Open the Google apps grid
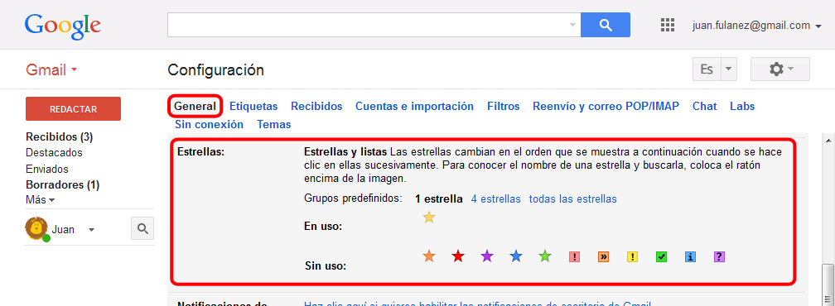The width and height of the screenshot is (835, 306). 668,25
